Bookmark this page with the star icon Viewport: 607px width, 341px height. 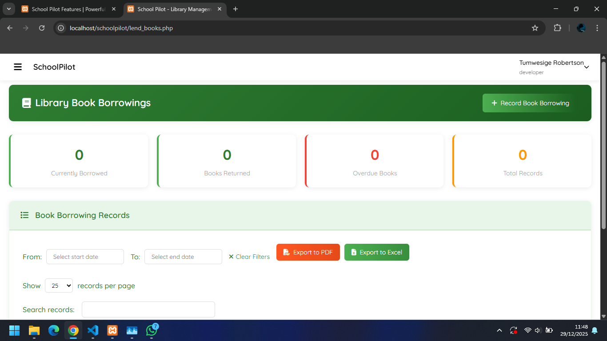click(x=535, y=28)
